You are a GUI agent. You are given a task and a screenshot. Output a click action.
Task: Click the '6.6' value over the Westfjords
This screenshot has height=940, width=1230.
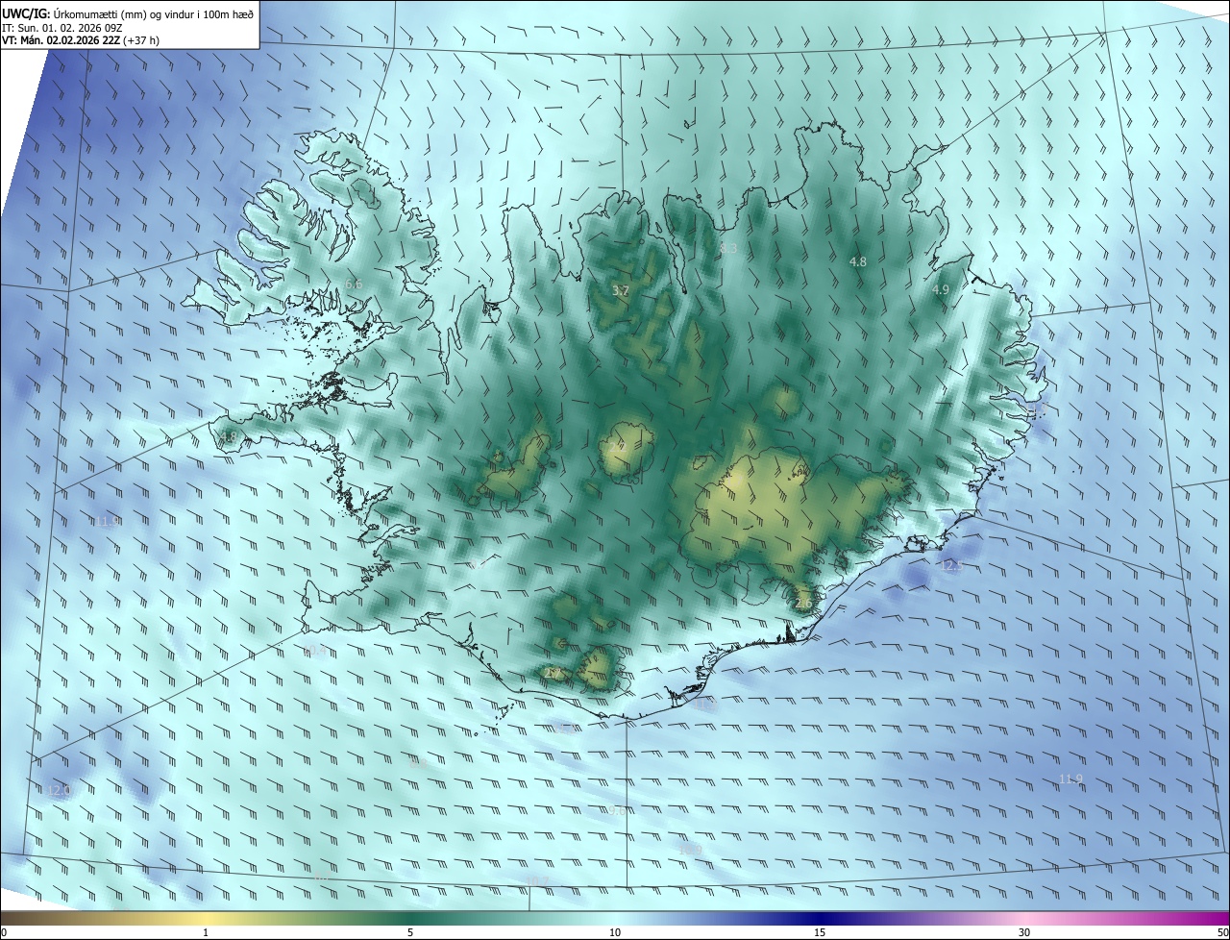coord(354,284)
